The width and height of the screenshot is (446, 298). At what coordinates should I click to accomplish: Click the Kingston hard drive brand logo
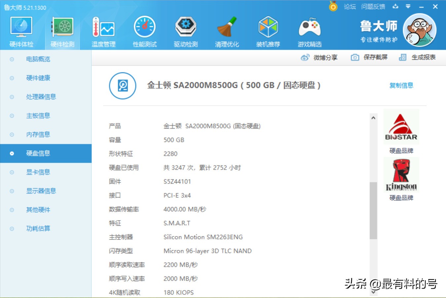point(401,174)
